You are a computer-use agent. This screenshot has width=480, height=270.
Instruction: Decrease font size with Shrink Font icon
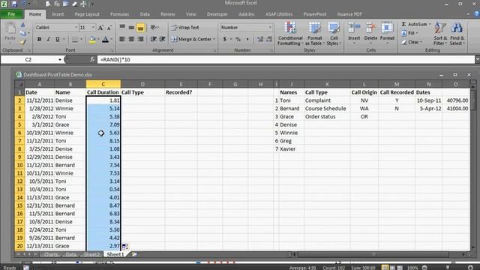pos(109,28)
